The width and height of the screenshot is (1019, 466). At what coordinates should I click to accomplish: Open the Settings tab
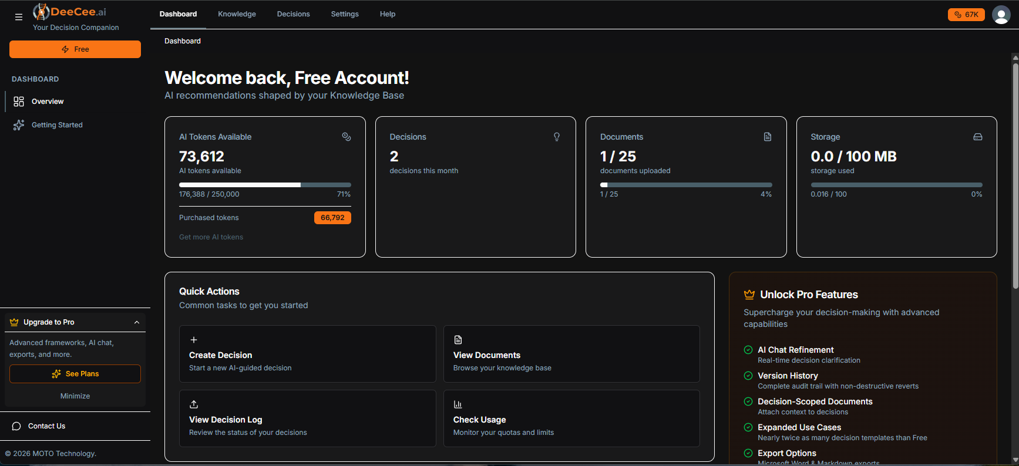click(345, 14)
